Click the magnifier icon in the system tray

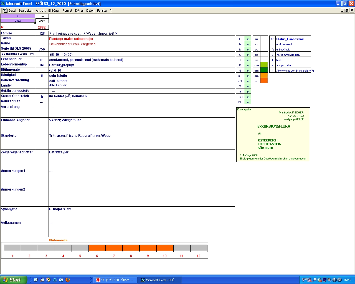point(315,280)
